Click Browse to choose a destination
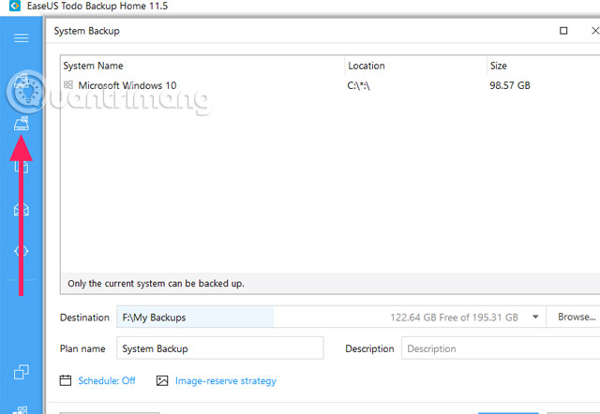Image resolution: width=600 pixels, height=414 pixels. (x=576, y=317)
